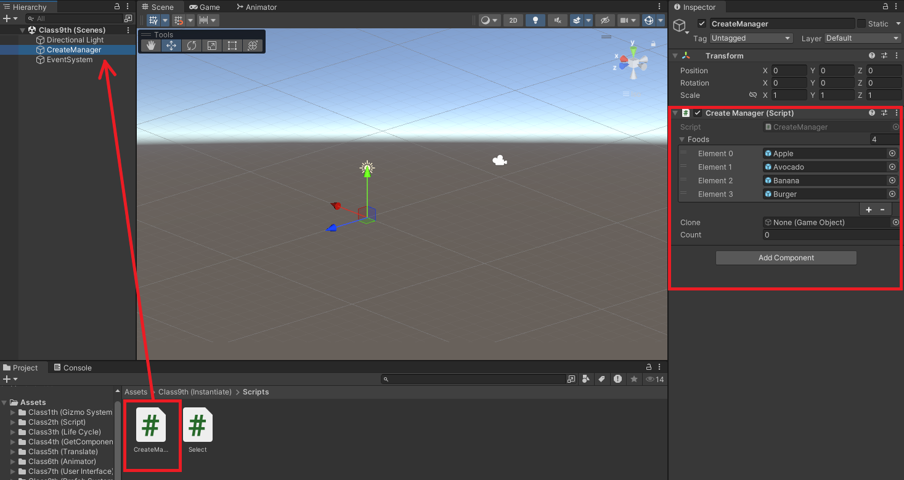Screen dimensions: 904x480
Task: Open scene effects dropdown arrow
Action: (x=588, y=20)
